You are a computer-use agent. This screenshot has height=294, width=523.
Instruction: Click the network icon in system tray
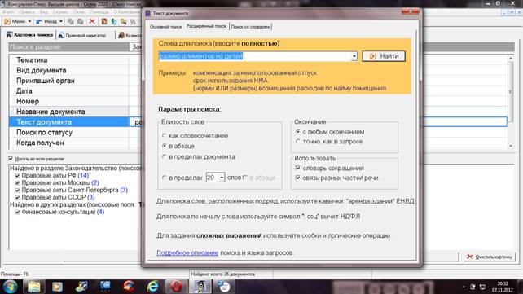tap(482, 287)
